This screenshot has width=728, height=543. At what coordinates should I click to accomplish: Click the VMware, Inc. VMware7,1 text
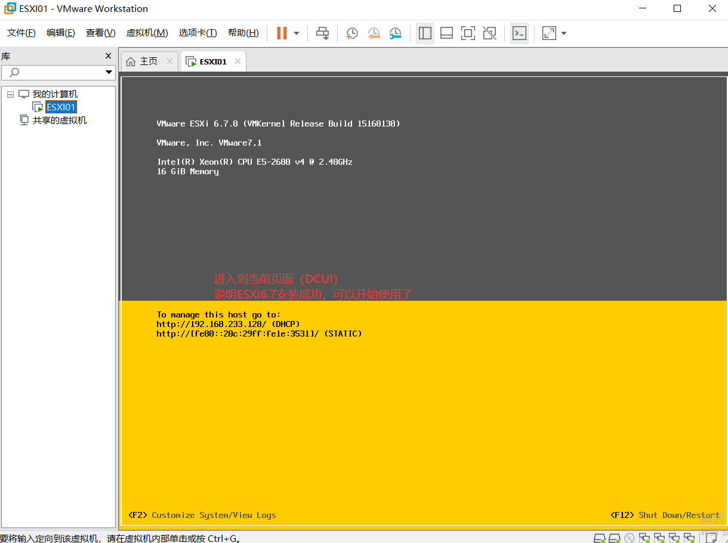(209, 143)
